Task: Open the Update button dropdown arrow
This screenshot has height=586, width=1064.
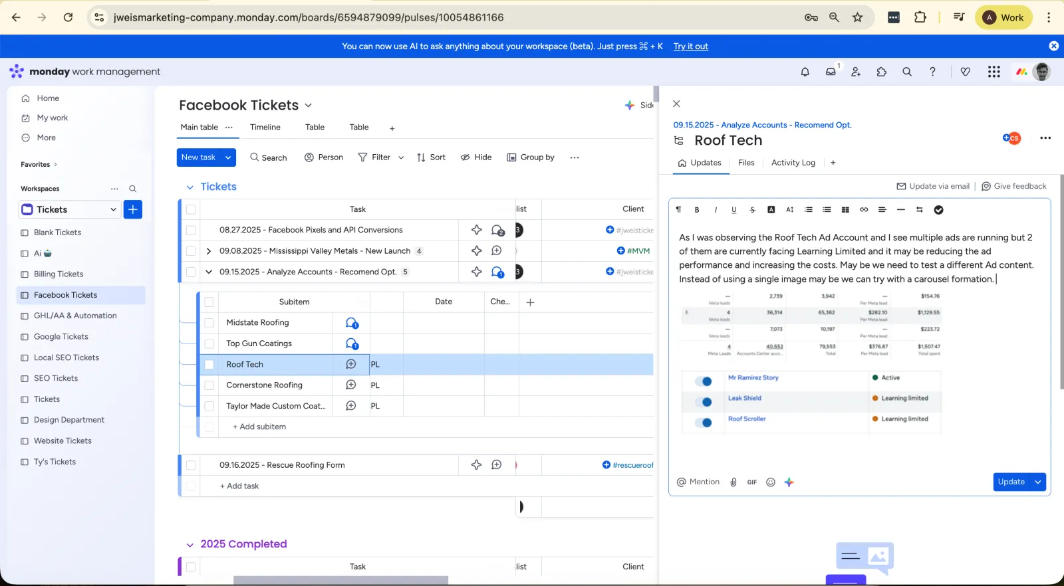Action: click(x=1038, y=482)
